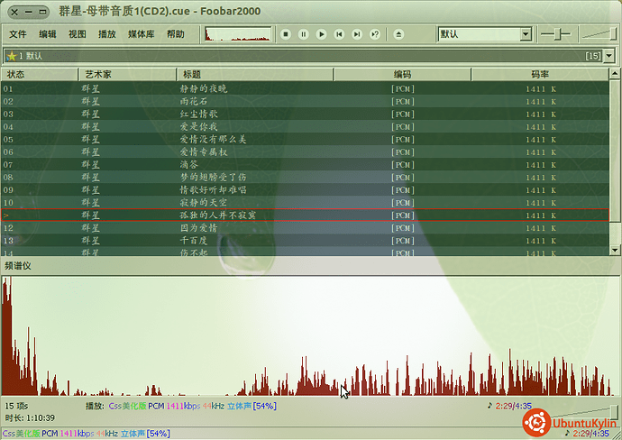The image size is (622, 440).
Task: Select track 雨花石
Action: pyautogui.click(x=305, y=102)
